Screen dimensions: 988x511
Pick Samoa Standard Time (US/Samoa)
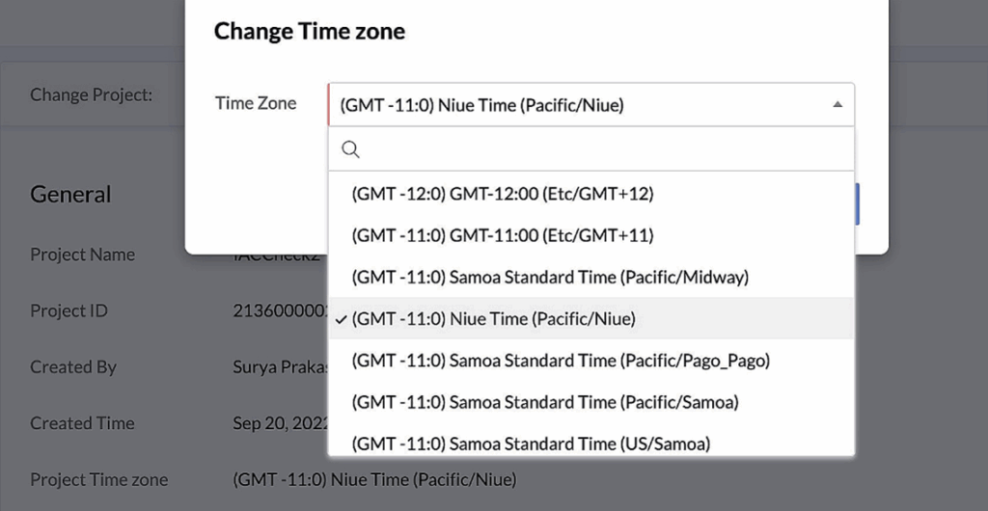(x=531, y=444)
